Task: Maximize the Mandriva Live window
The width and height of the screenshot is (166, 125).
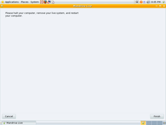Action: coord(160,6)
